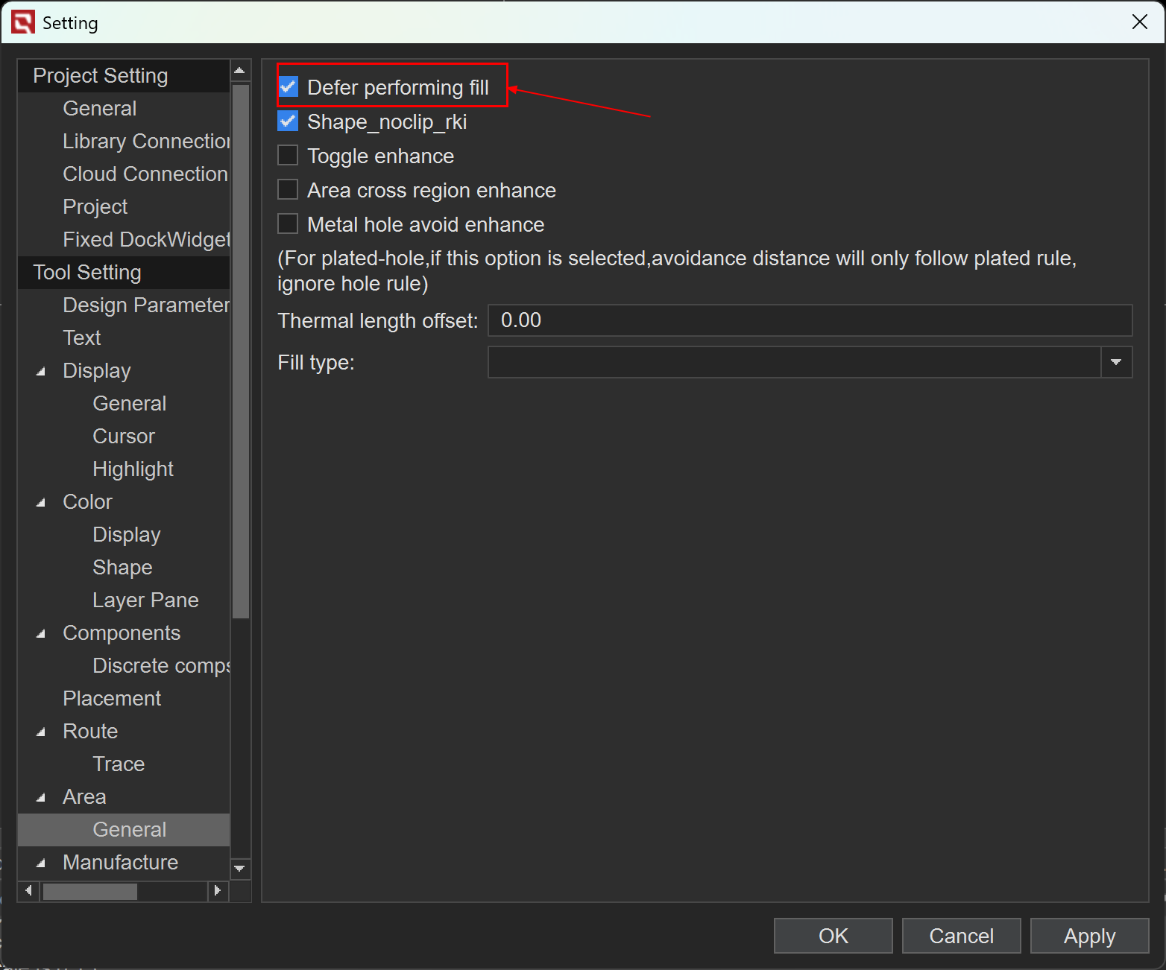Collapse the Color tree section
The image size is (1166, 970).
point(41,502)
